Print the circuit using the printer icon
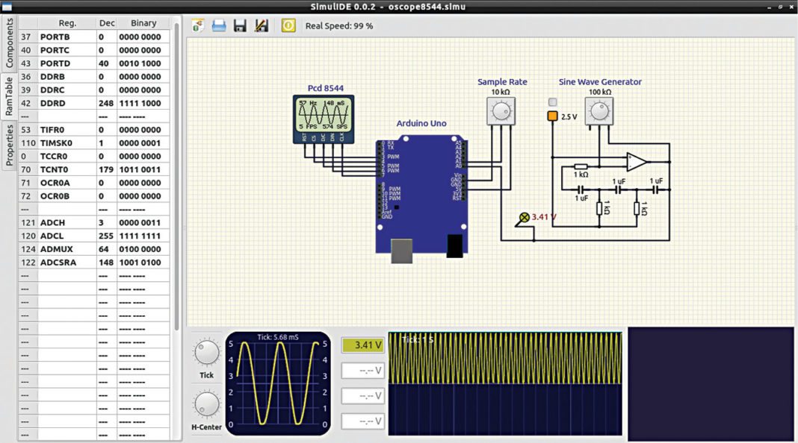Screen dimensions: 798x443 pos(217,25)
